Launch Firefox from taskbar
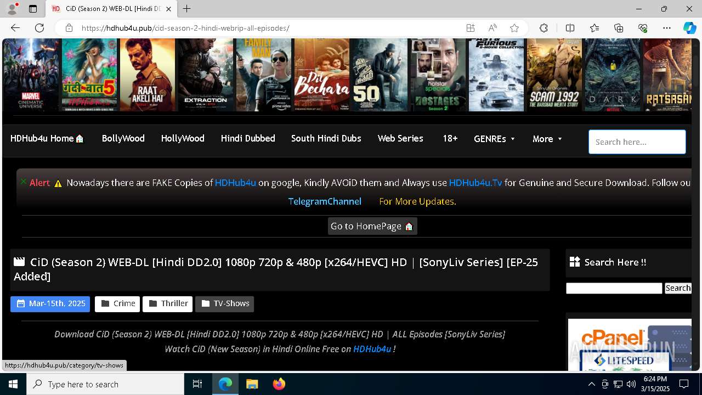The height and width of the screenshot is (395, 702). [279, 384]
